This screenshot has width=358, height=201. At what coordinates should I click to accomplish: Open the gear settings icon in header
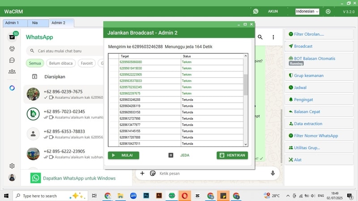point(328,12)
